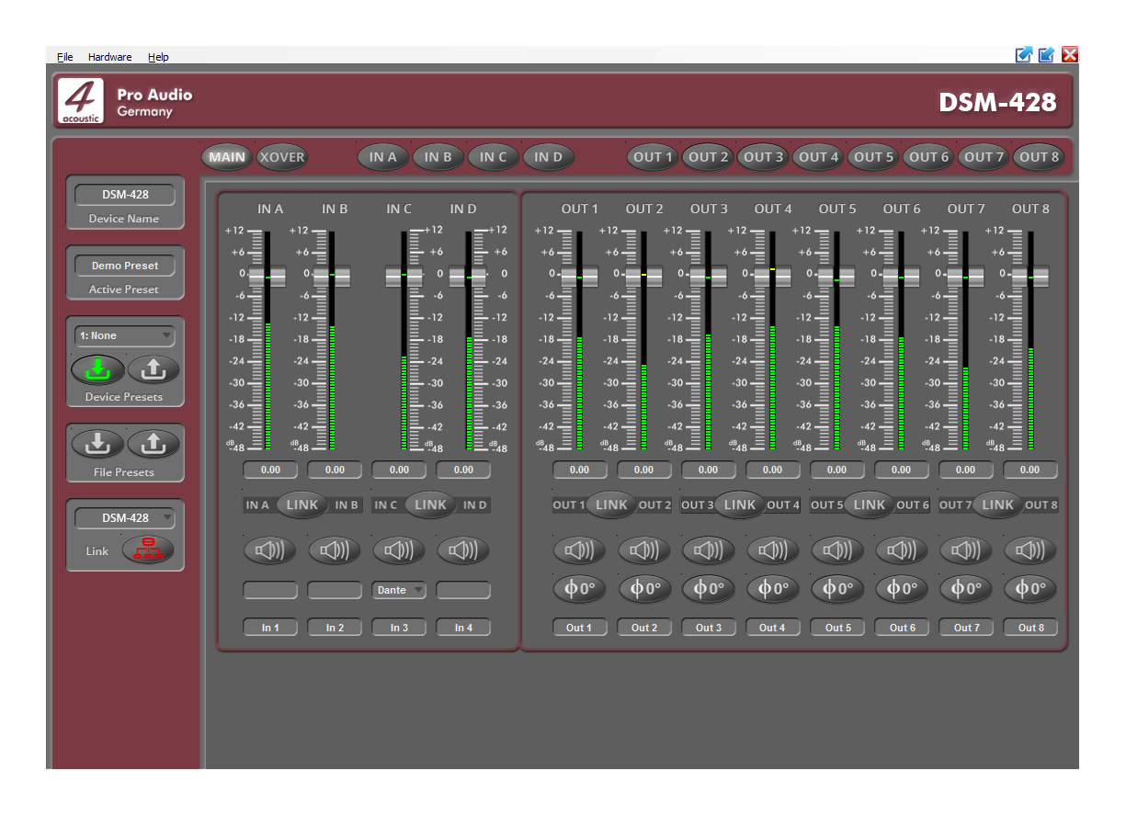Mute IN C speaker icon
1126x816 pixels.
(x=399, y=550)
